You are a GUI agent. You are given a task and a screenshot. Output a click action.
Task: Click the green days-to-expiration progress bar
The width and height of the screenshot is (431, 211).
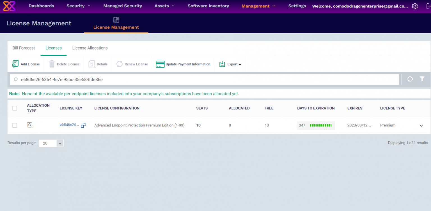coord(320,125)
